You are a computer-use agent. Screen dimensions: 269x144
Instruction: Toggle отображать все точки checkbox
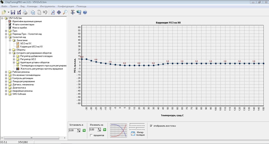(x=152, y=126)
